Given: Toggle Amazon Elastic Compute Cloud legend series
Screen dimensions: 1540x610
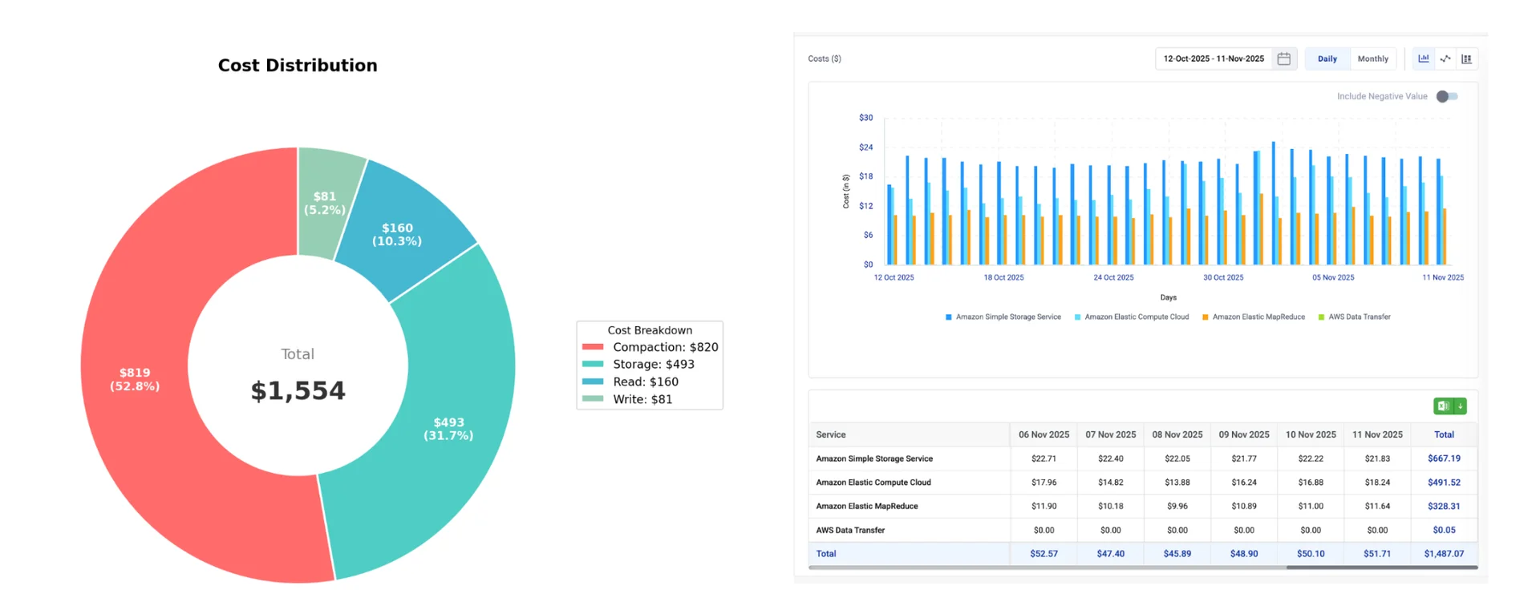Looking at the screenshot, I should pos(1136,317).
